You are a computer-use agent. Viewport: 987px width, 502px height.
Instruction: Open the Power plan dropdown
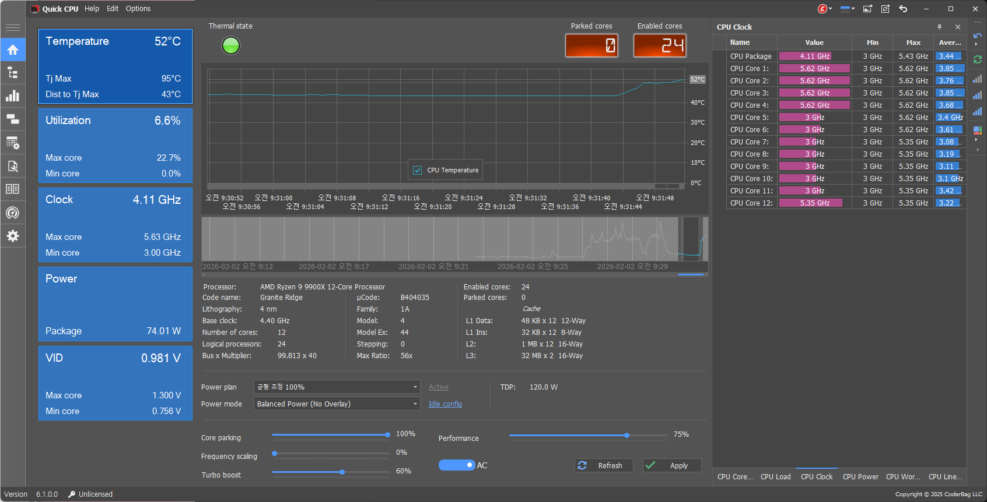[337, 387]
